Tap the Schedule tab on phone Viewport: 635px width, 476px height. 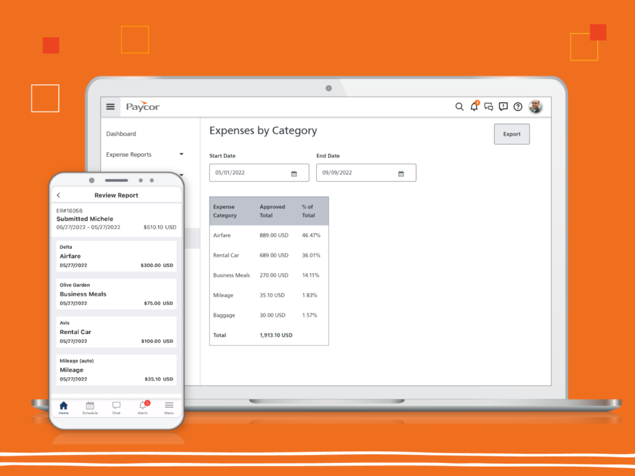(x=90, y=408)
